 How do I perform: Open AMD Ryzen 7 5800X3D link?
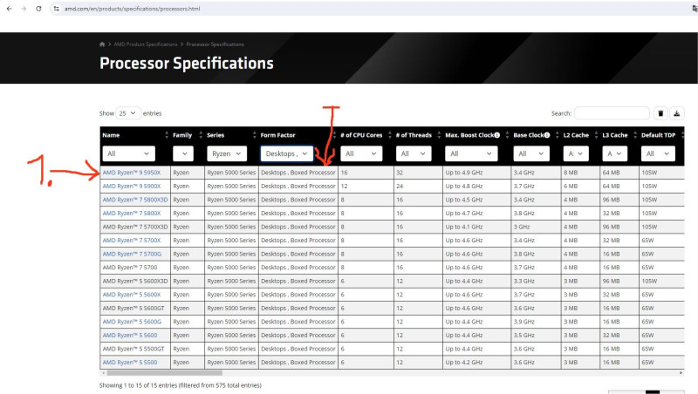click(135, 200)
